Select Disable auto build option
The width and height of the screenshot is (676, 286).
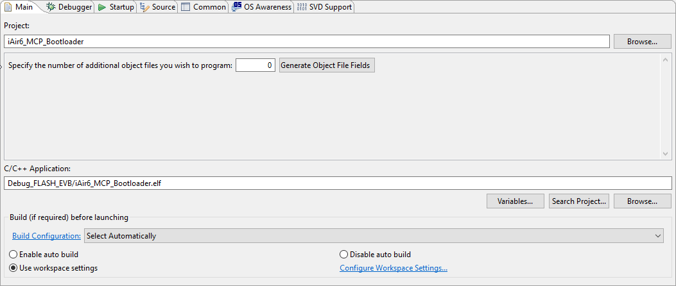pyautogui.click(x=343, y=255)
